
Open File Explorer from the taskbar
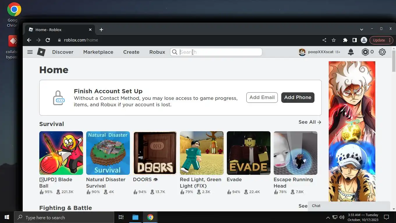click(x=135, y=217)
